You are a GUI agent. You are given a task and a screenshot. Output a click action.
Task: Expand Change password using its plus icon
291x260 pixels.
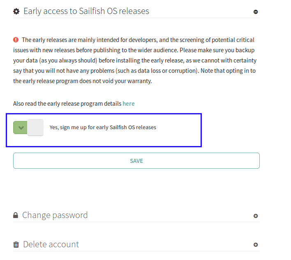[x=256, y=216]
